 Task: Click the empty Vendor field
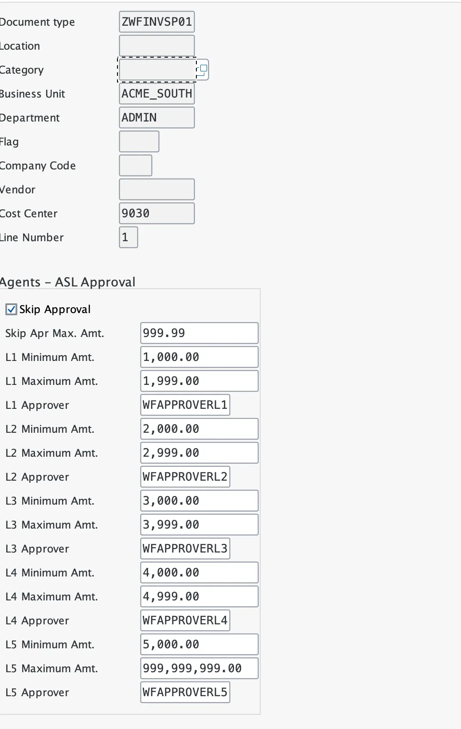(x=157, y=189)
